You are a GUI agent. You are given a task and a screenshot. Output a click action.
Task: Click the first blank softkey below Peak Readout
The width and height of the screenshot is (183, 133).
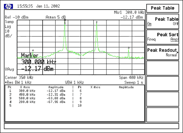pos(163,68)
